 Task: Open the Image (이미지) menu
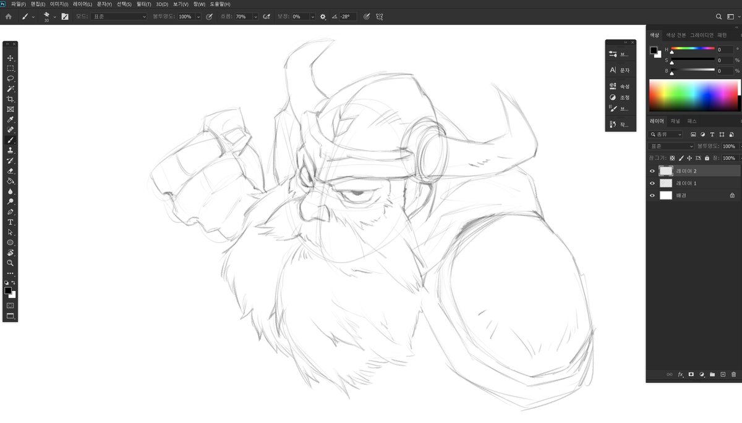pos(60,4)
